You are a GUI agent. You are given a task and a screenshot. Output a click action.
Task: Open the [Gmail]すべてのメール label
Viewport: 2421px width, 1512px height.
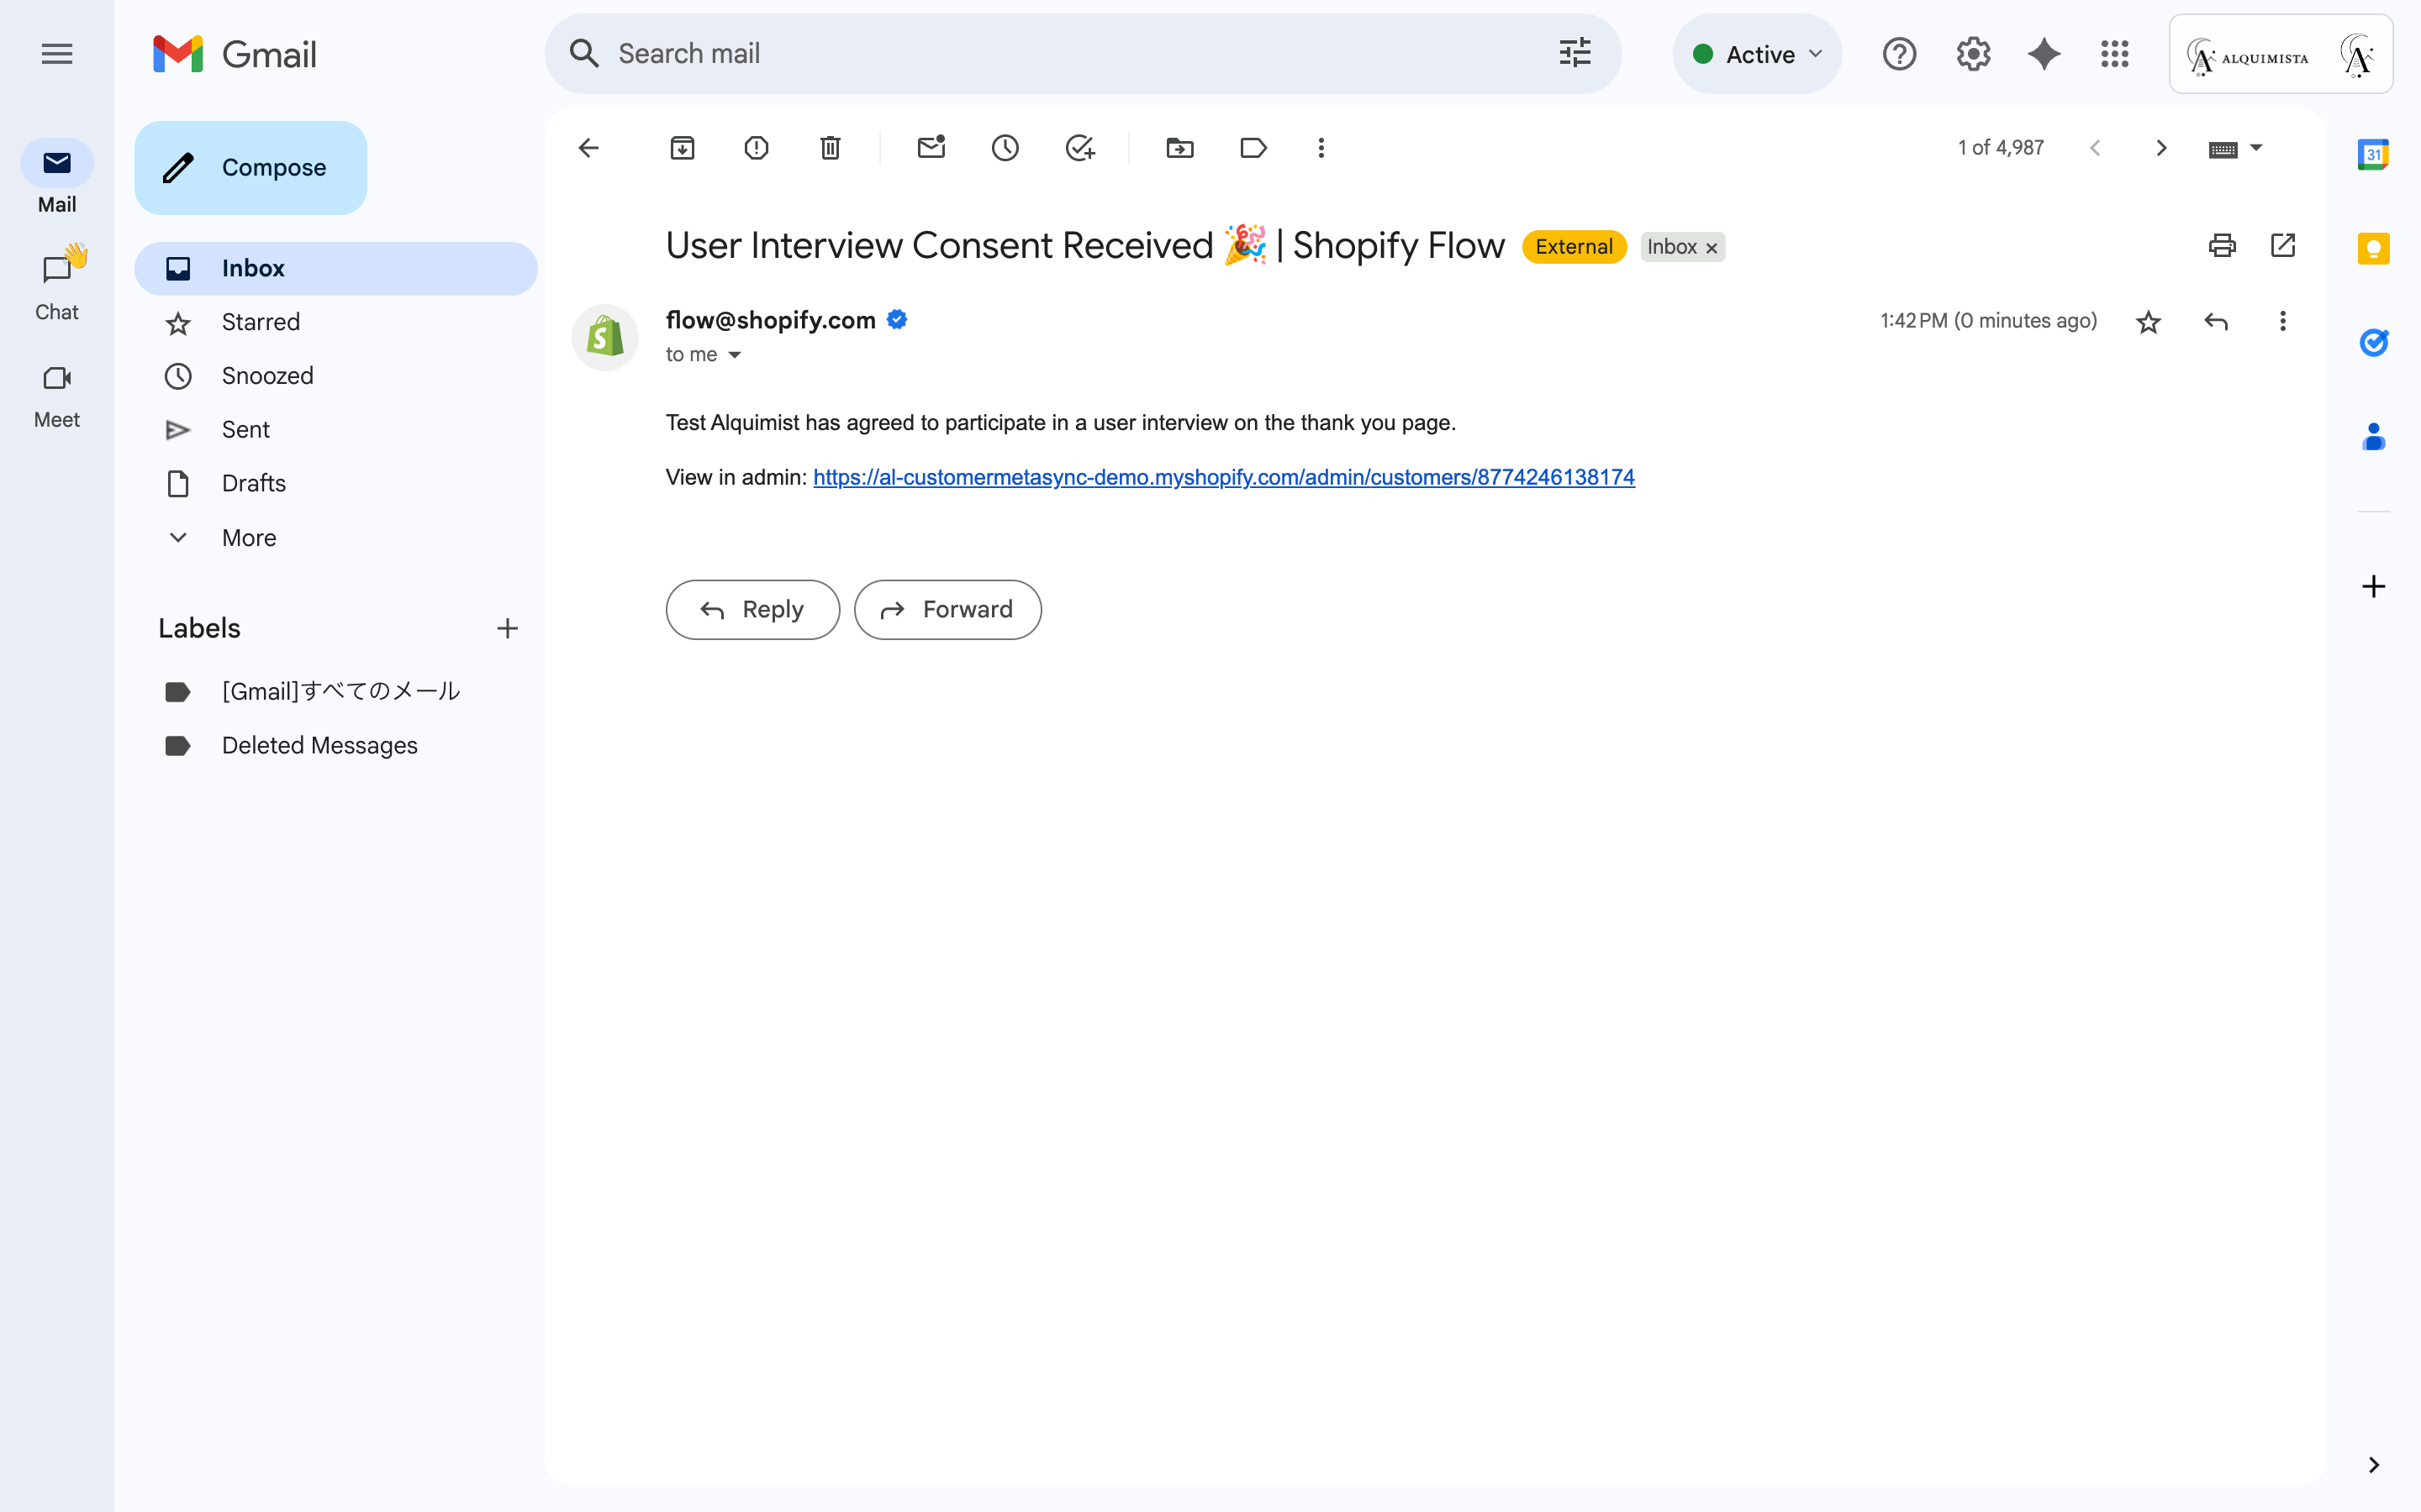tap(336, 691)
